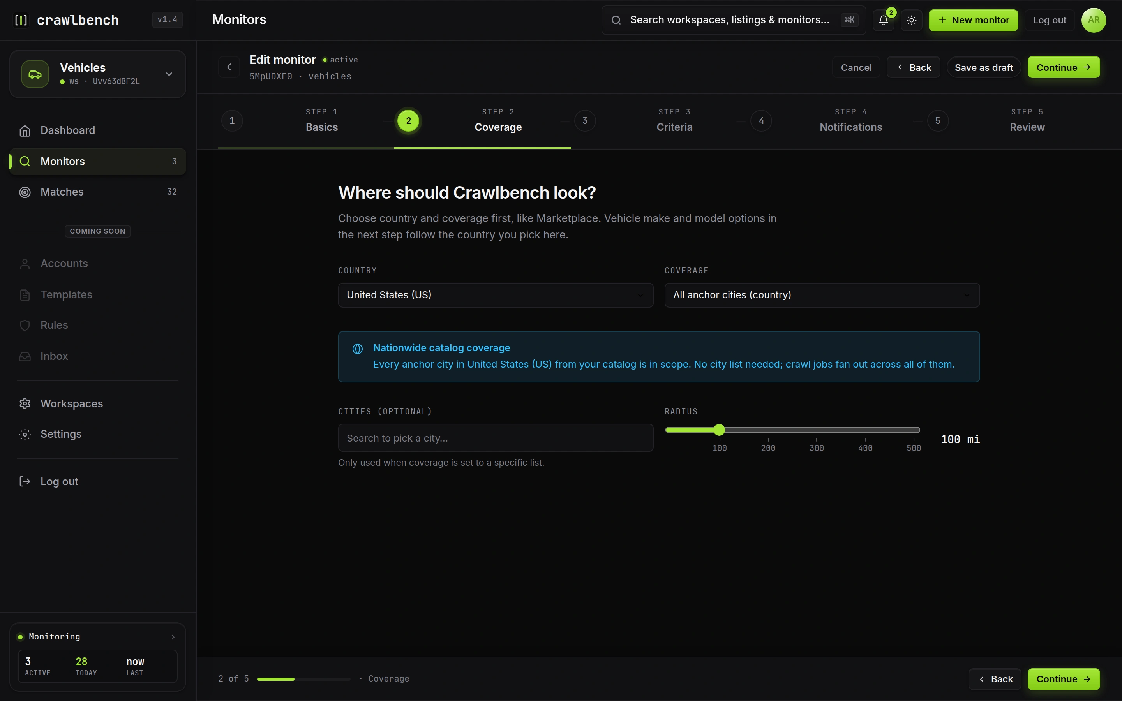Screen dimensions: 1122x701
Task: Click the back arrow next to Edit monitor
Action: 229,67
